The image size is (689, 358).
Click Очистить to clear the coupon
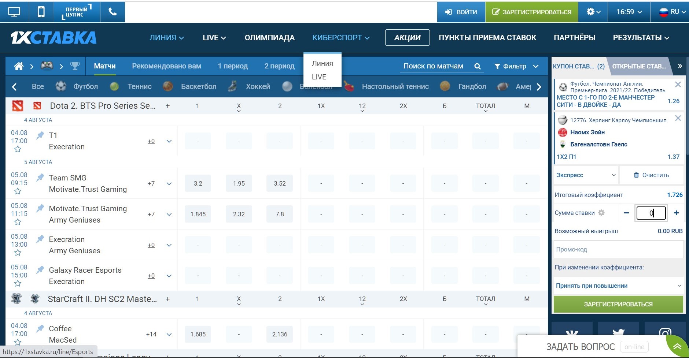pos(651,175)
